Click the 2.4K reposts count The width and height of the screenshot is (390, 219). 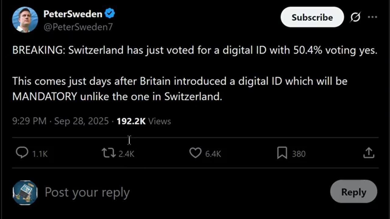click(x=126, y=154)
